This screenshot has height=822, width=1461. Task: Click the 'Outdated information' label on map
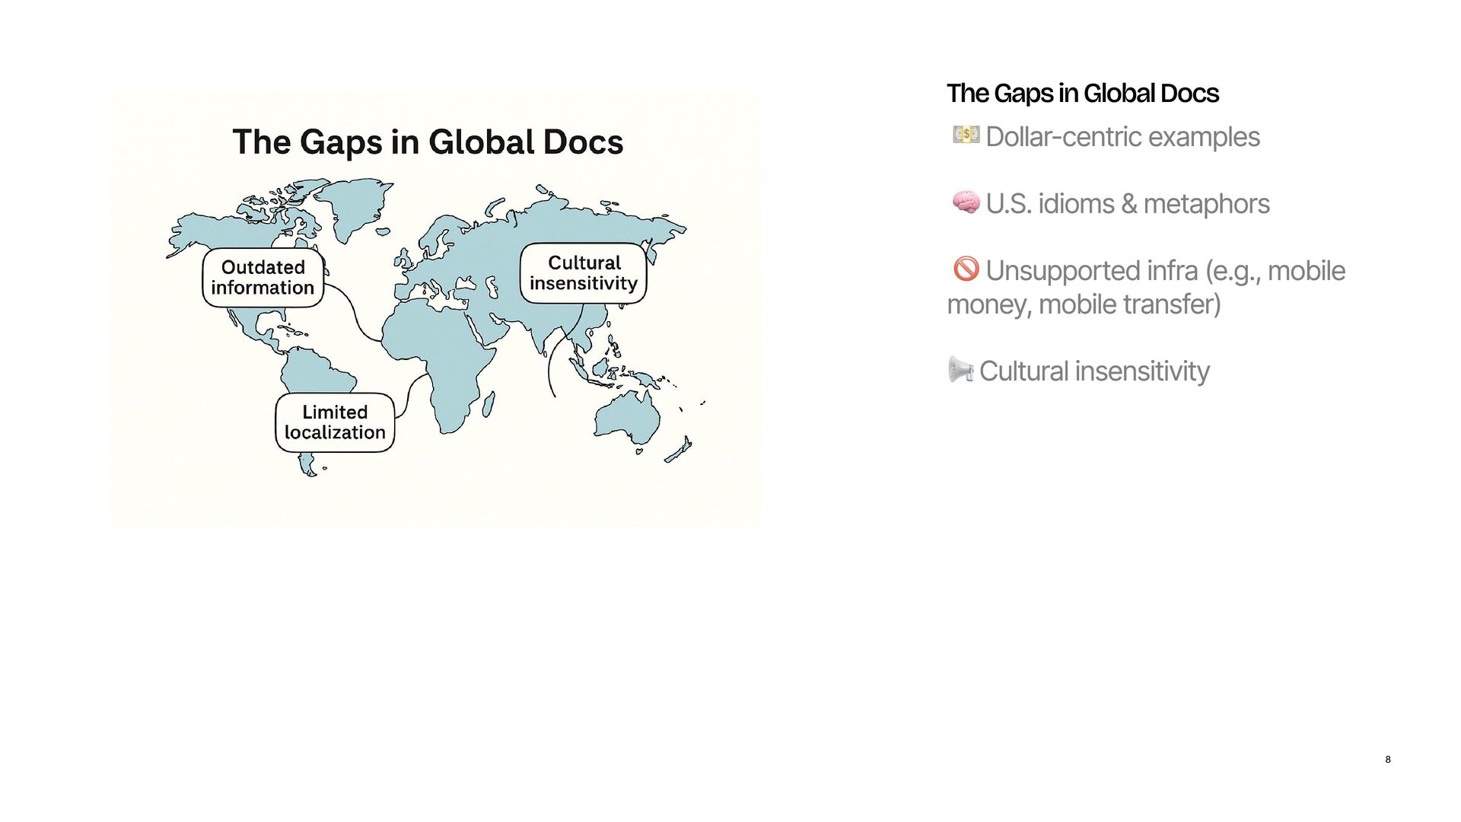(x=263, y=278)
